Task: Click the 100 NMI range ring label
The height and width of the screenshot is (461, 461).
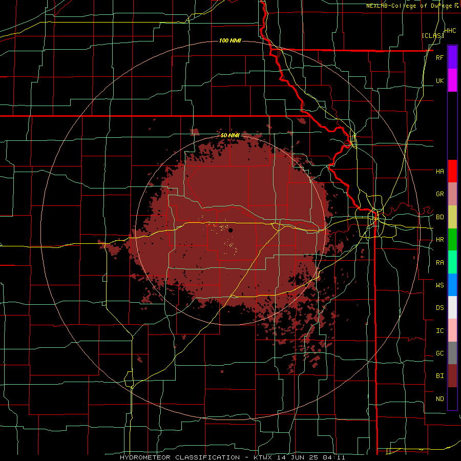Action: pyautogui.click(x=230, y=40)
